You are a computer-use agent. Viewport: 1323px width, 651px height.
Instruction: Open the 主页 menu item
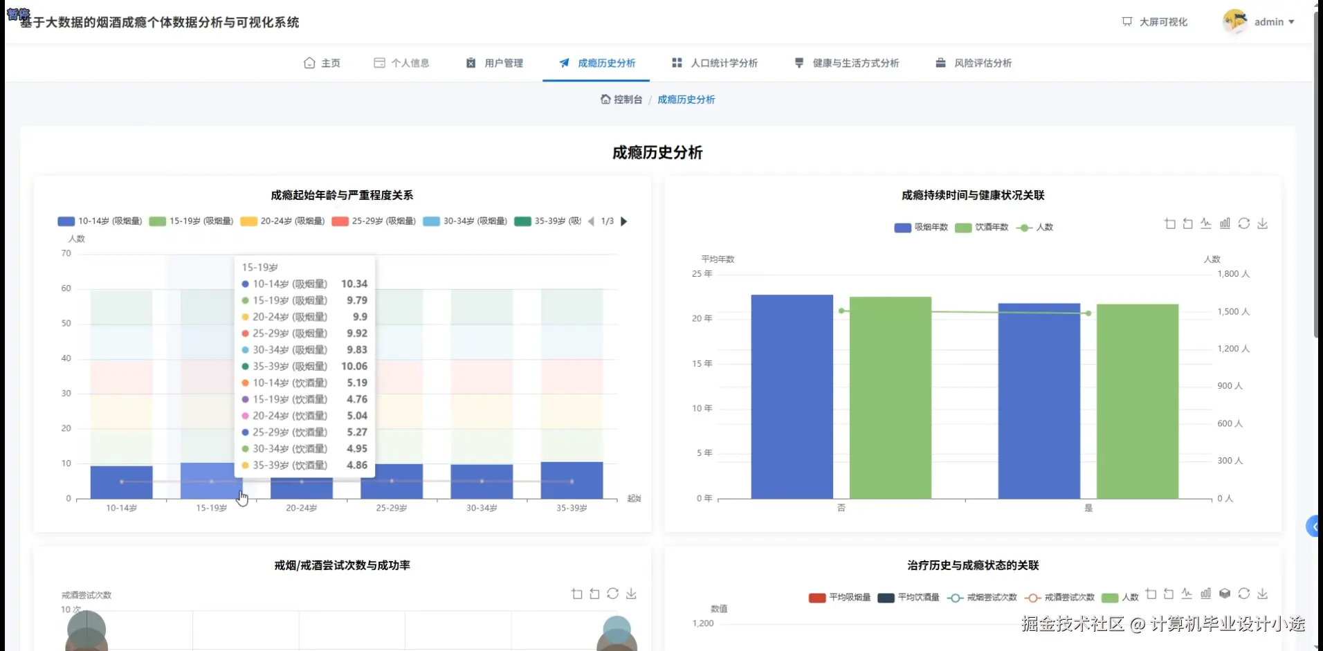tap(322, 63)
